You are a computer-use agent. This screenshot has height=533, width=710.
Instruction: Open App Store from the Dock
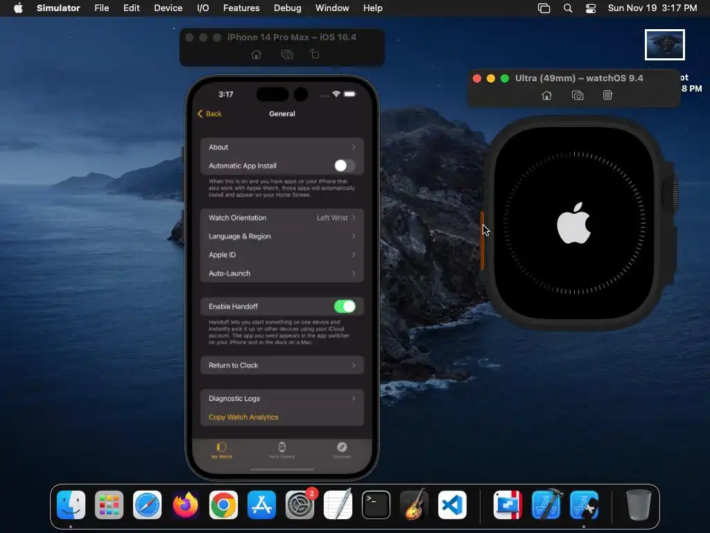(261, 505)
